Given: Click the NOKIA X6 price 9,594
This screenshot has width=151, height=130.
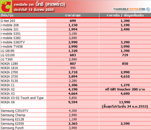Looking at the screenshot, I should pos(73,102).
